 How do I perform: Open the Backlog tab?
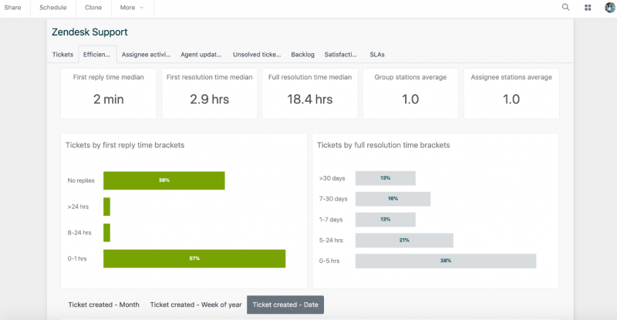[x=302, y=54]
